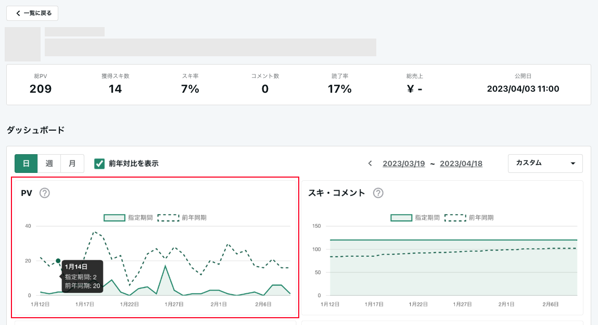The image size is (598, 325).
Task: Click the 総PV value 209
Action: pos(41,89)
